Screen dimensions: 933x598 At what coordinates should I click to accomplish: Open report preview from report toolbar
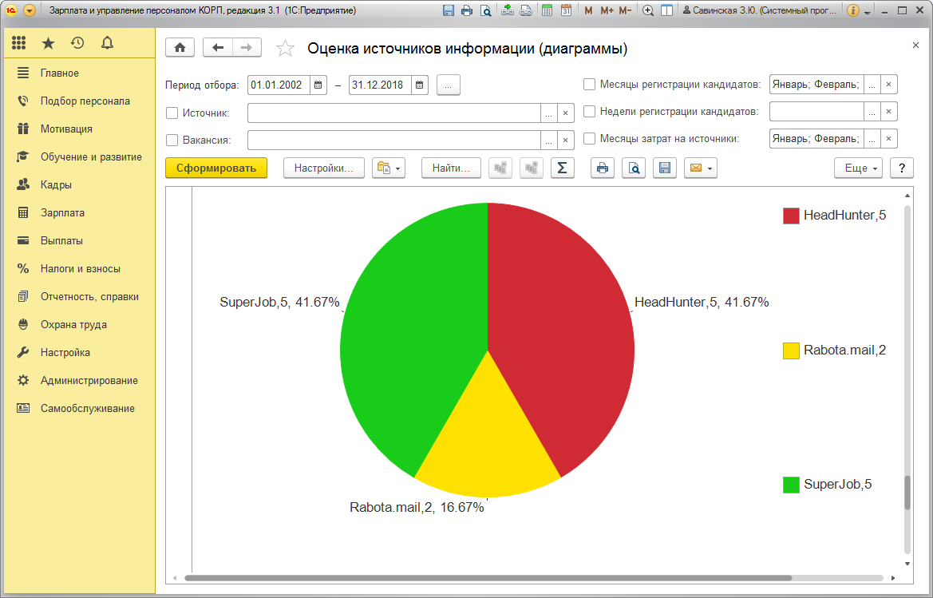coord(634,168)
